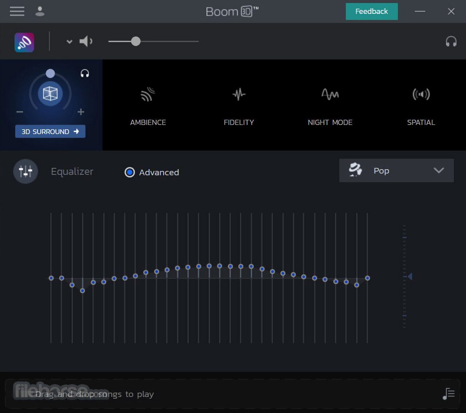The image size is (466, 413).
Task: Click the Pop preset hat icon
Action: pos(355,170)
